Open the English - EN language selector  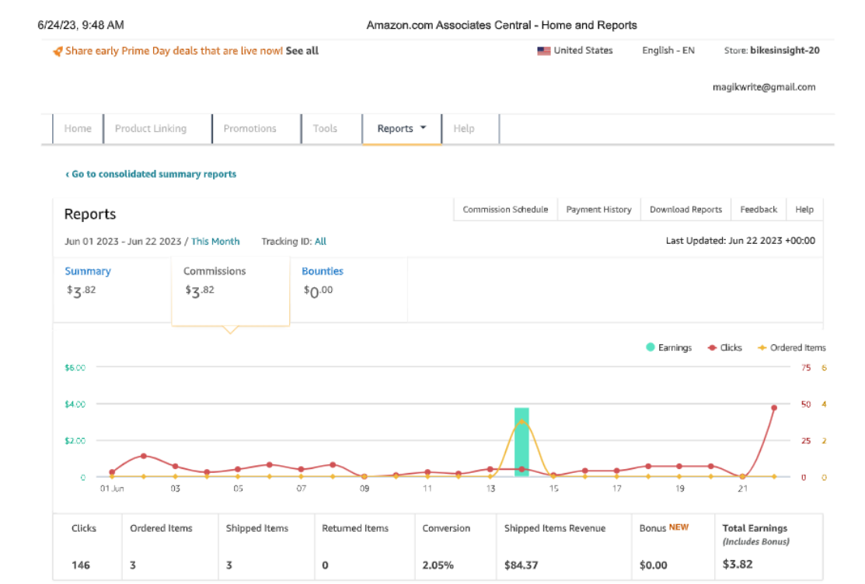[668, 50]
